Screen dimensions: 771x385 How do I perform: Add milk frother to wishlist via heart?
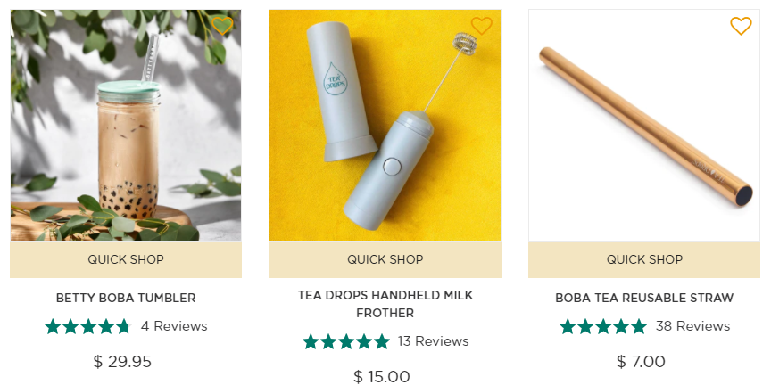[481, 26]
